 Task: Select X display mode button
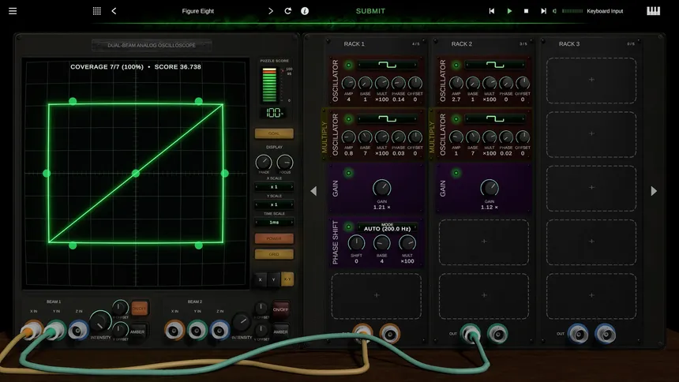261,279
